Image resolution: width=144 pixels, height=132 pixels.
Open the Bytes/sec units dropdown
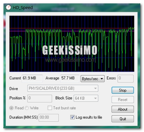tap(92, 78)
